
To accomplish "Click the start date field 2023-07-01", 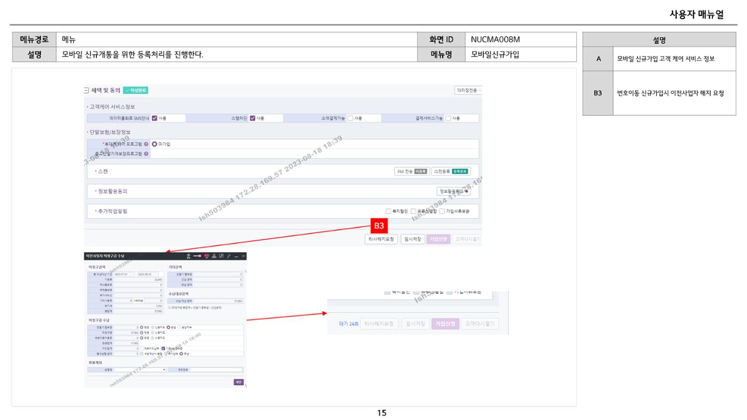I will (x=124, y=274).
